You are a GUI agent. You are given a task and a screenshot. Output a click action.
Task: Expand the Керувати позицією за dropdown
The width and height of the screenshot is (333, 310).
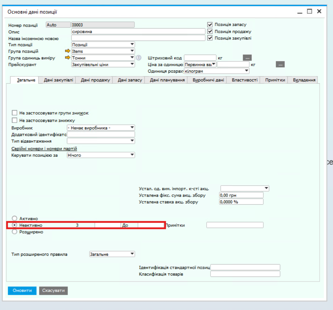coord(132,155)
